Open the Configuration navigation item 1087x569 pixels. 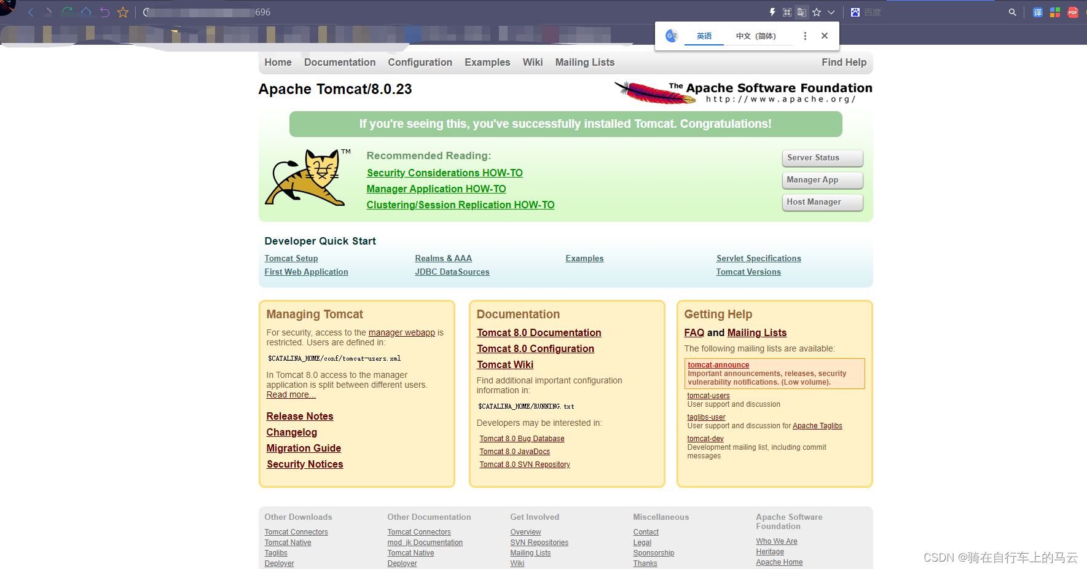tap(420, 62)
